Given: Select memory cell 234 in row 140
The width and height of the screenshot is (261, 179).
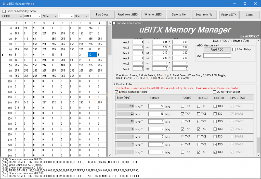Looking at the screenshot, I should point(19,102).
